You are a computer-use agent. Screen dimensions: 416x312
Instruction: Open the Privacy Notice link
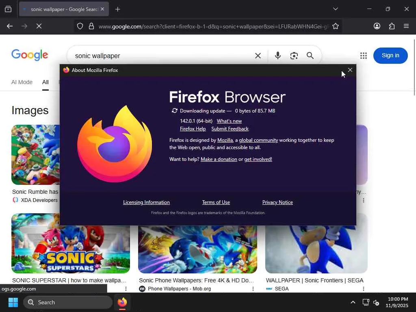click(x=277, y=202)
